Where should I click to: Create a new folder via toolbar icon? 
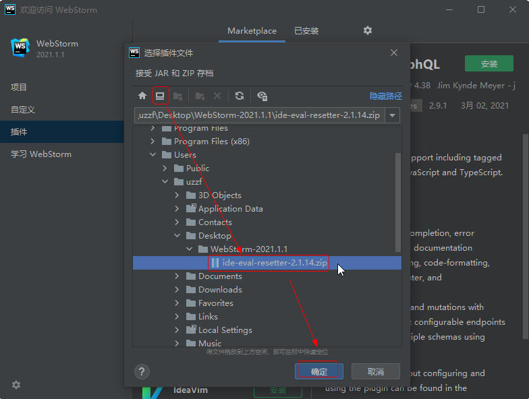(200, 96)
